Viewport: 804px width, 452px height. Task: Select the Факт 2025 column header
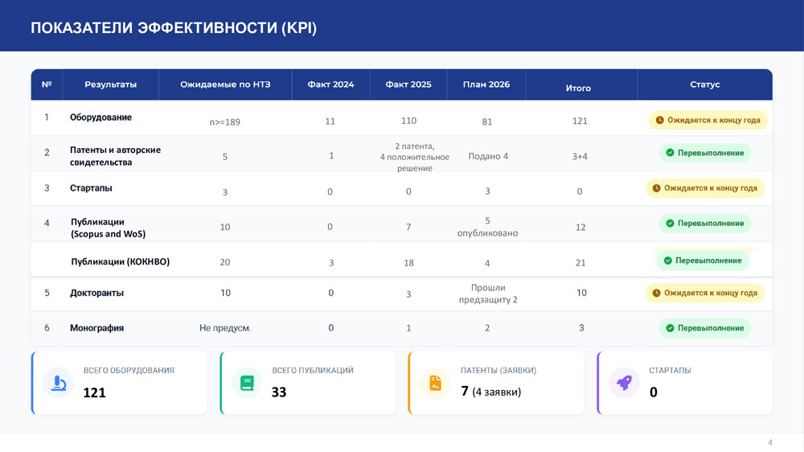point(408,84)
